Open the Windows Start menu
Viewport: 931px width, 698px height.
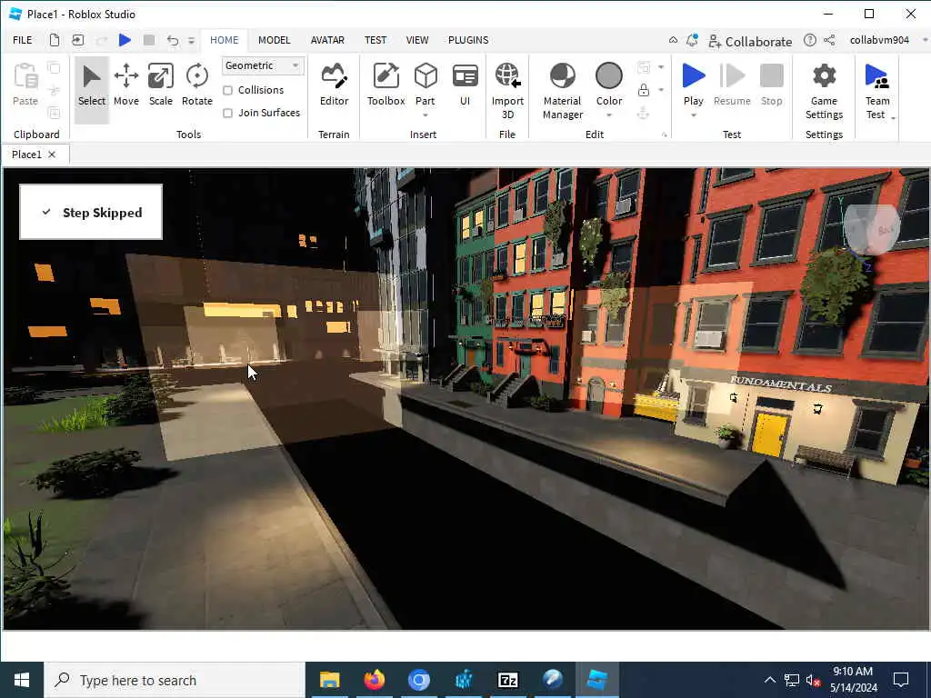[22, 680]
